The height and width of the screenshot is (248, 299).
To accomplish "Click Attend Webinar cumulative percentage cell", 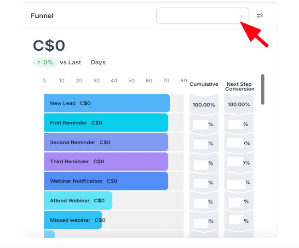I will pos(204,202).
